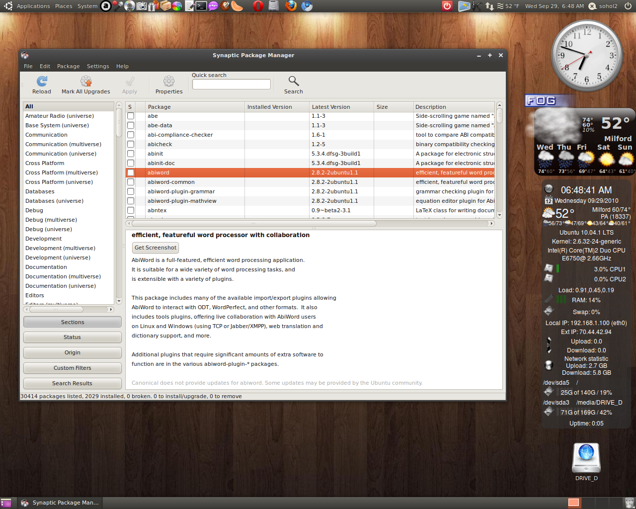Screen dimensions: 636x509
Task: Toggle the checkbox for selected abiword row
Action: (x=131, y=172)
